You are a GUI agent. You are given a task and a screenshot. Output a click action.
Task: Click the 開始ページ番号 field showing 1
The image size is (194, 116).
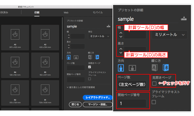[132, 103]
